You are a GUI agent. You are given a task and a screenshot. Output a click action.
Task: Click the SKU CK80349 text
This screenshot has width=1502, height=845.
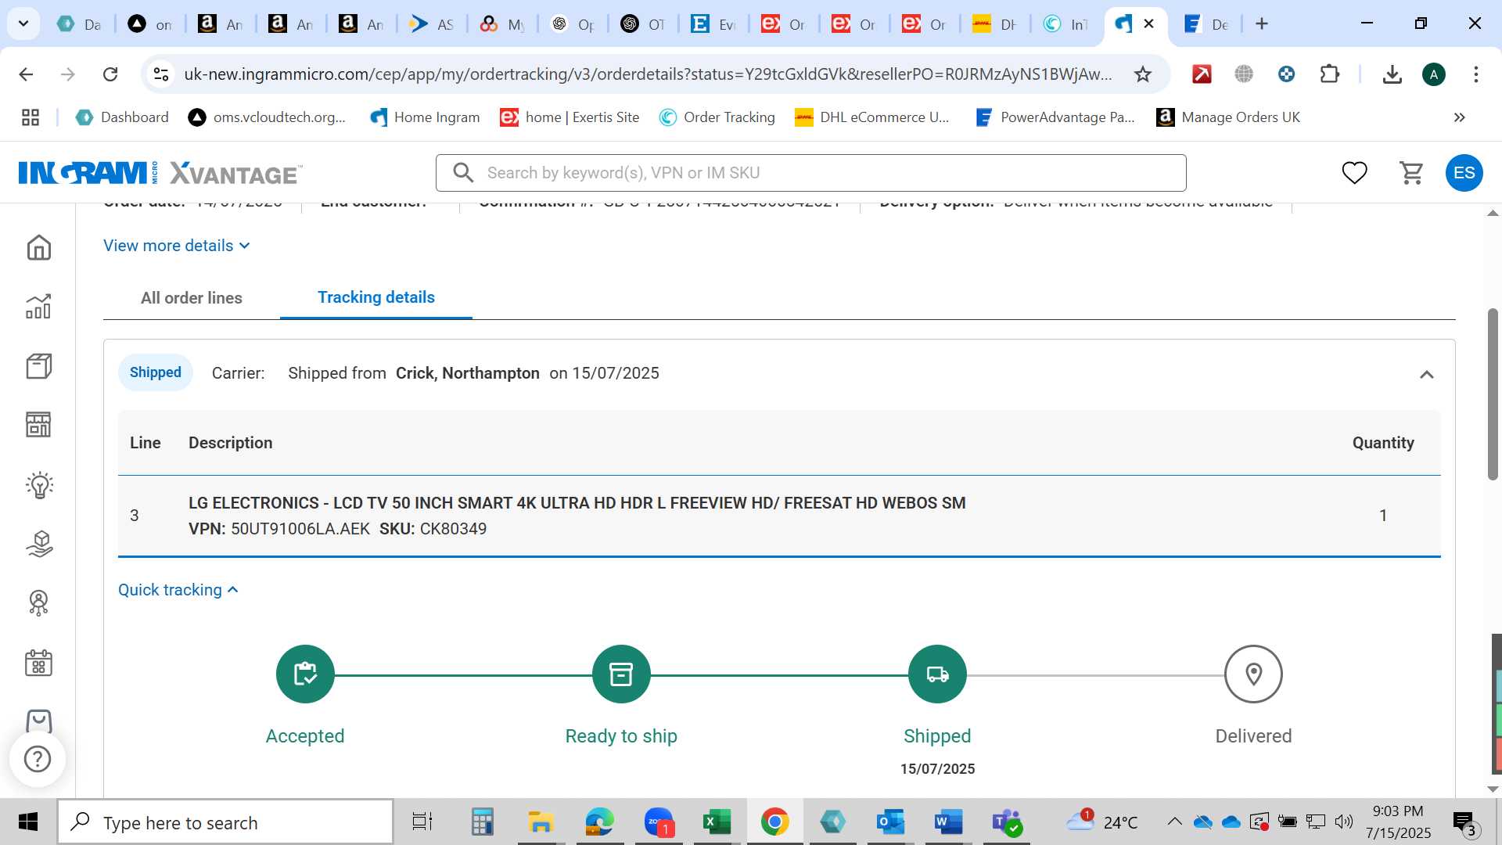point(433,529)
